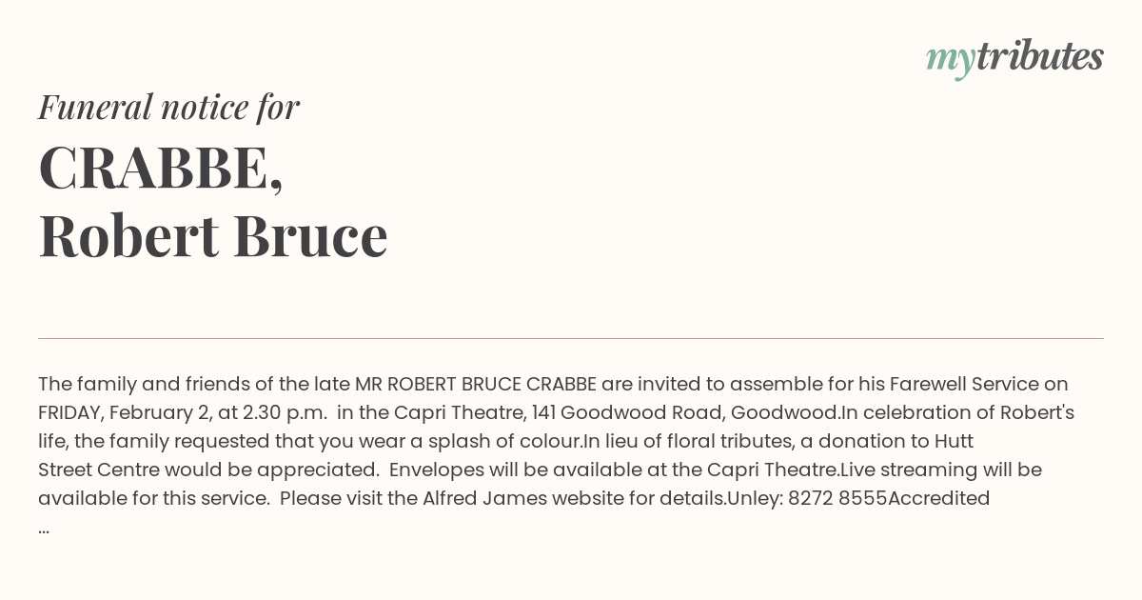The height and width of the screenshot is (600, 1142).
Task: Click the horizontal divider line
Action: click(x=571, y=338)
